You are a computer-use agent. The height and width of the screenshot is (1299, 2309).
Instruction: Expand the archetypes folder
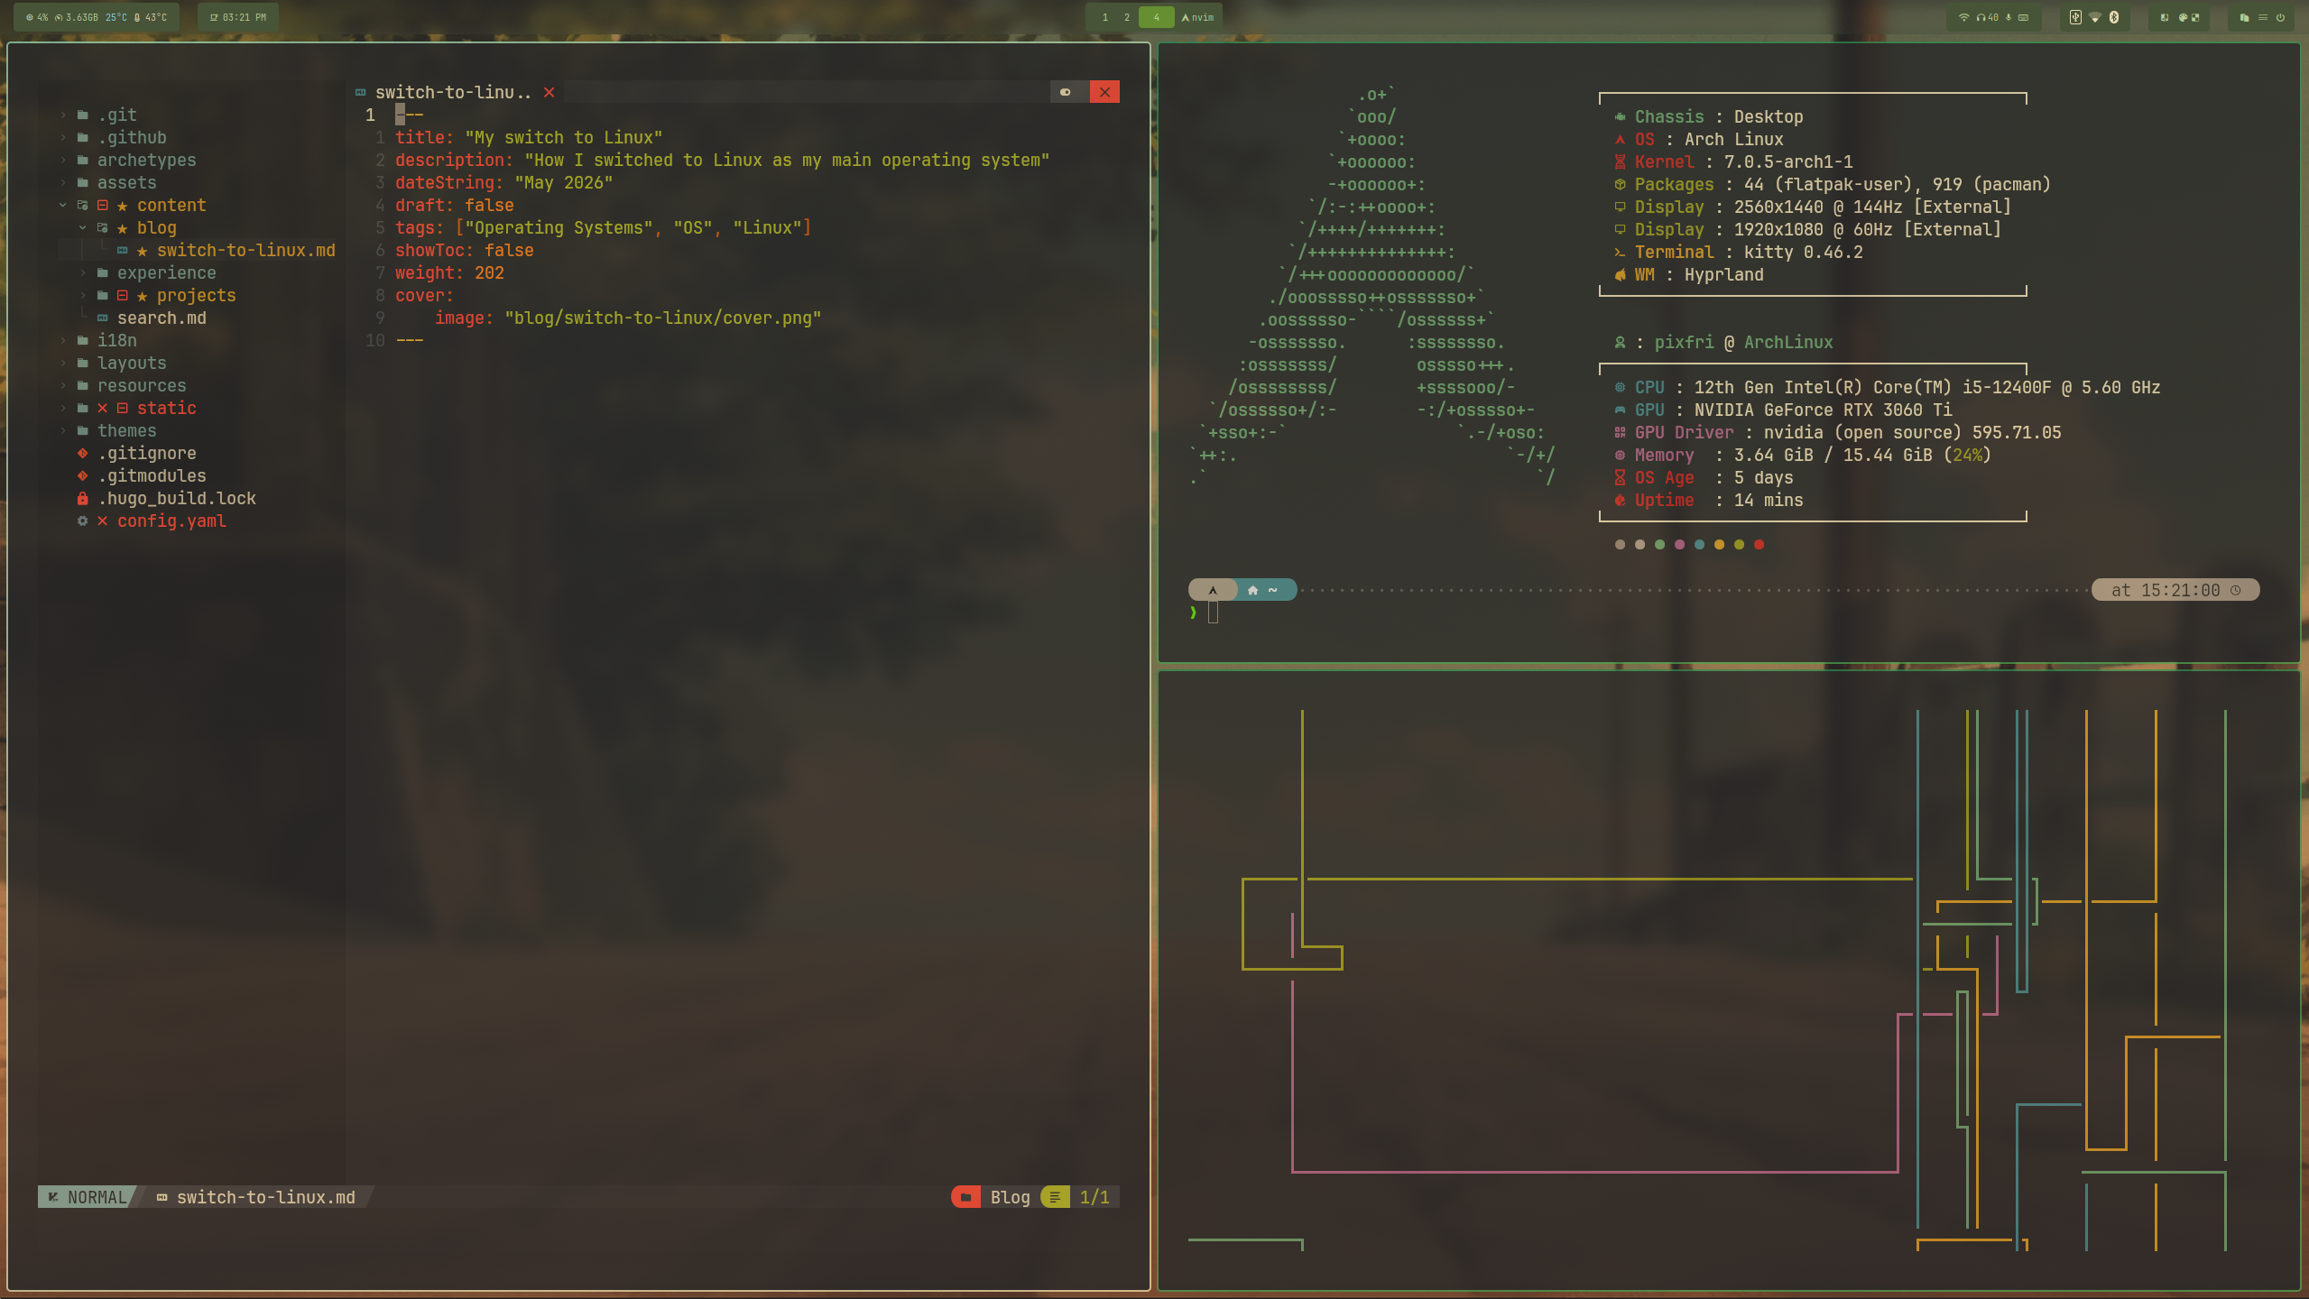[63, 160]
